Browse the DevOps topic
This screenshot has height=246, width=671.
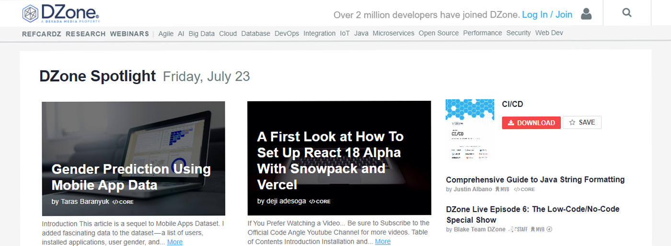point(287,33)
